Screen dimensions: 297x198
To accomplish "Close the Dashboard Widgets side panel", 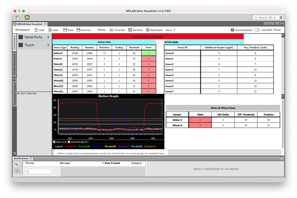I will pyautogui.click(x=14, y=80).
